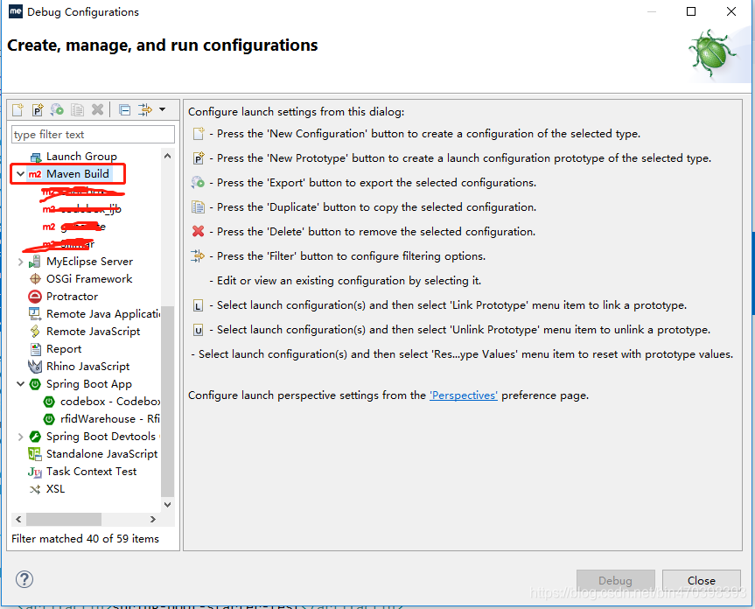Screen dimensions: 755x609
Task: Select Task Context Test configuration type
Action: click(x=91, y=472)
